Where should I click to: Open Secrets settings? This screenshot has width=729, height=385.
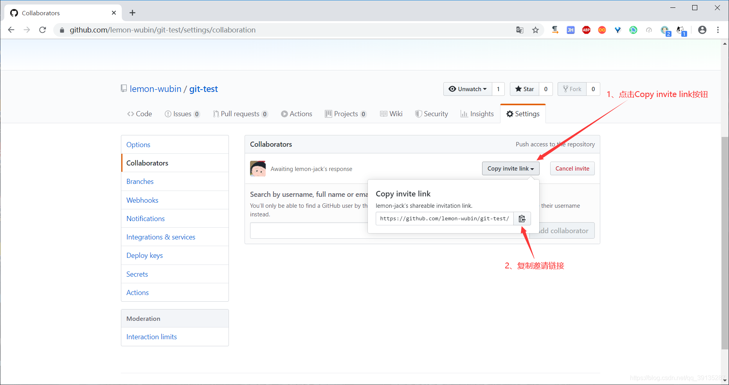[x=175, y=274]
